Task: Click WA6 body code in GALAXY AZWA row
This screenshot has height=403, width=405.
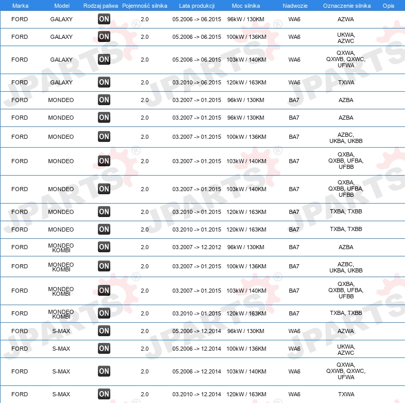Action: pyautogui.click(x=294, y=19)
